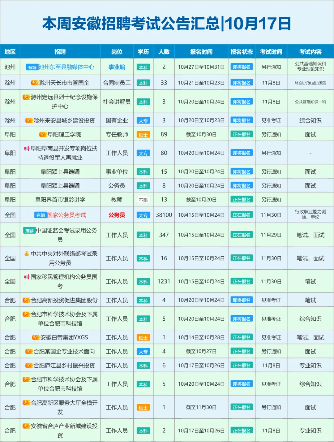Click 即将报名 button in the 合肥高新投资促进集团股份 row

click(242, 300)
